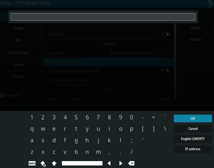Tap the letter t key
This screenshot has width=214, height=168.
point(76,129)
